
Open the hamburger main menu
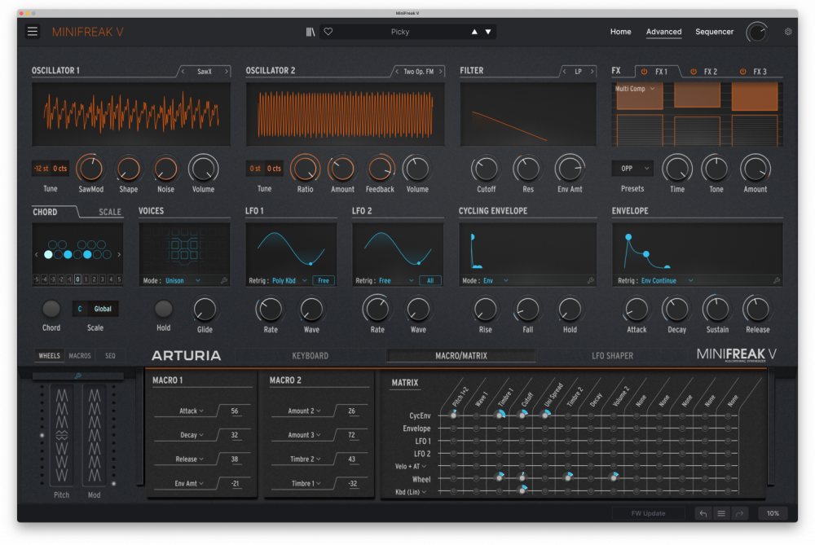tap(33, 32)
